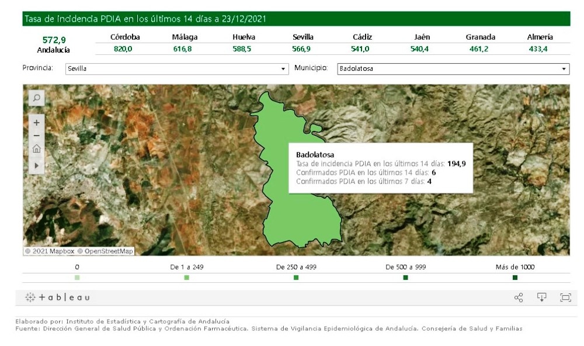Select the 'Más de 1000' legend swatch
The image size is (584, 346).
click(515, 278)
